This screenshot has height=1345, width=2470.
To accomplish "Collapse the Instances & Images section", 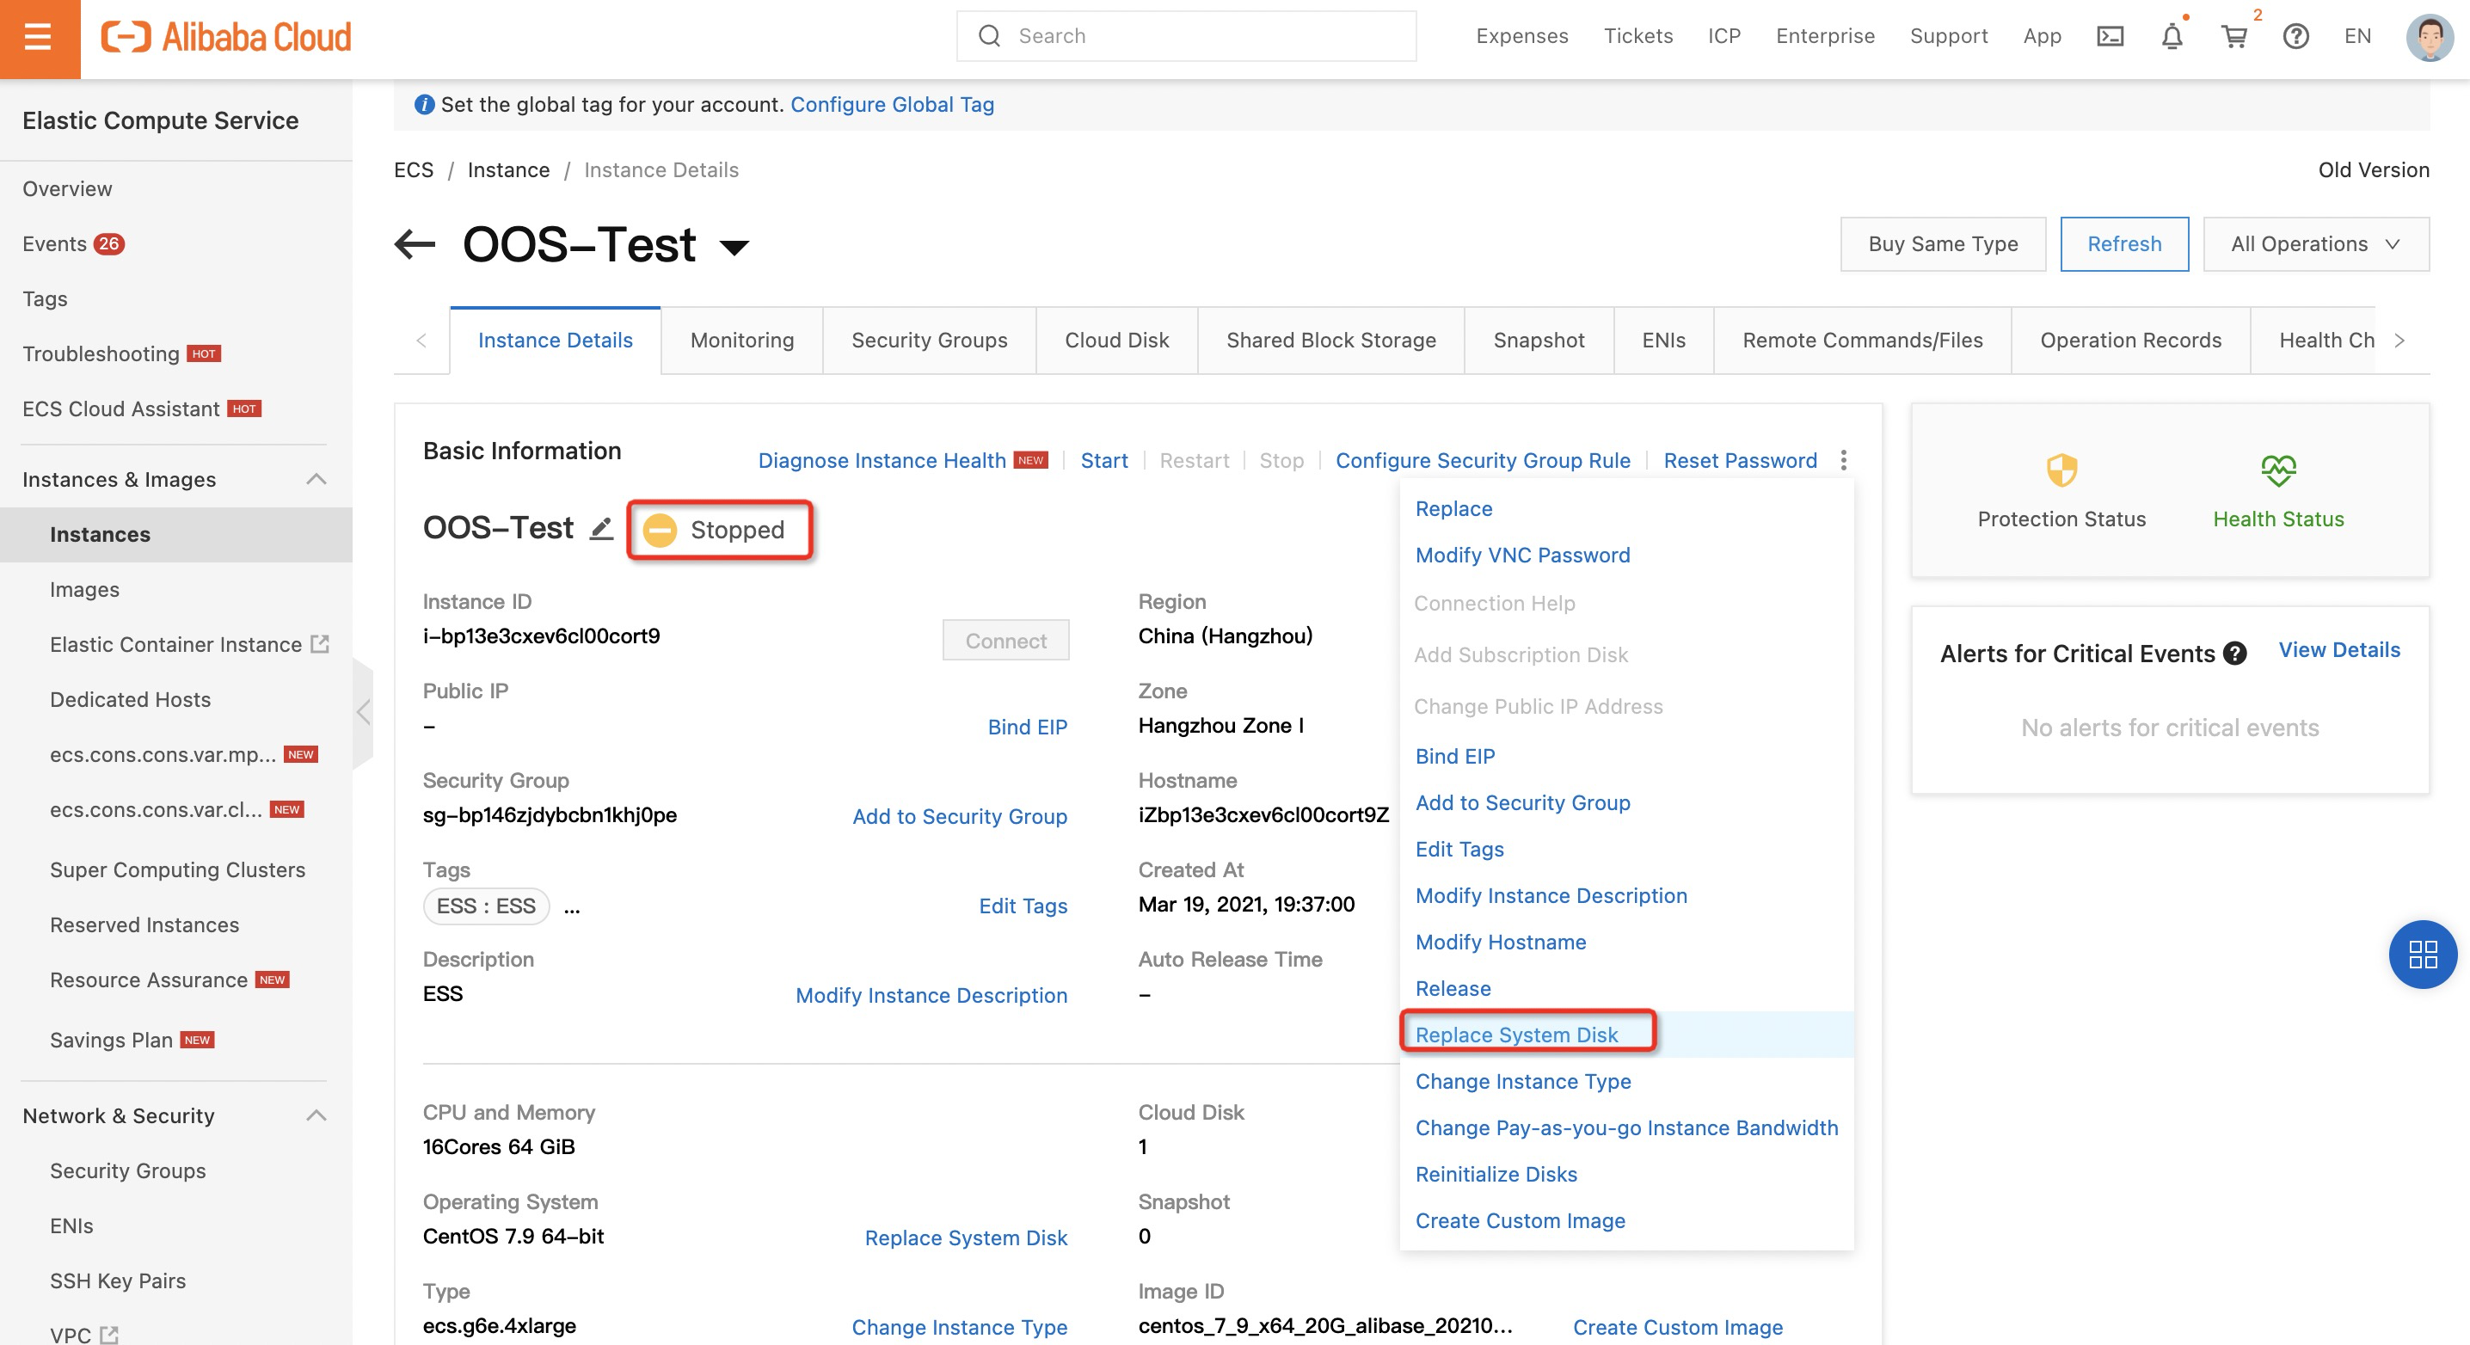I will click(316, 478).
